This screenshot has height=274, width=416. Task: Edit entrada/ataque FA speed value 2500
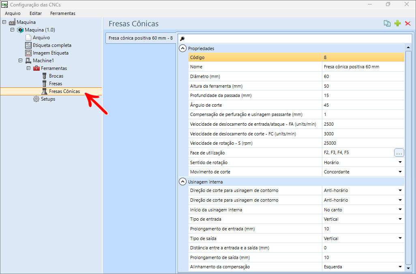pos(363,124)
